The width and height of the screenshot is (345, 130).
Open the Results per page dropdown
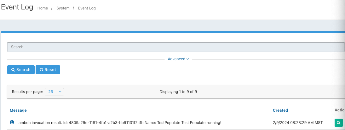pyautogui.click(x=55, y=92)
